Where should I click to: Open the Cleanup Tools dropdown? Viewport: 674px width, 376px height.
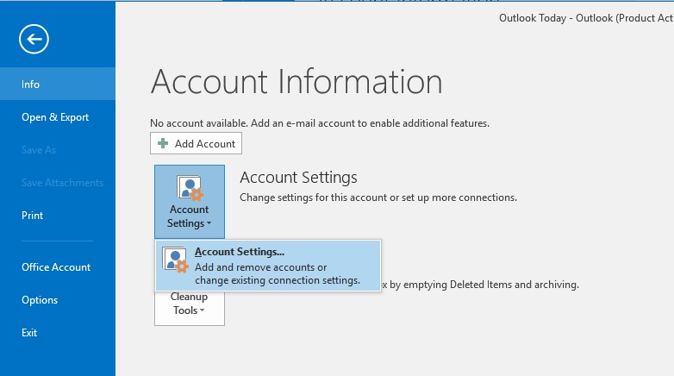tap(190, 308)
